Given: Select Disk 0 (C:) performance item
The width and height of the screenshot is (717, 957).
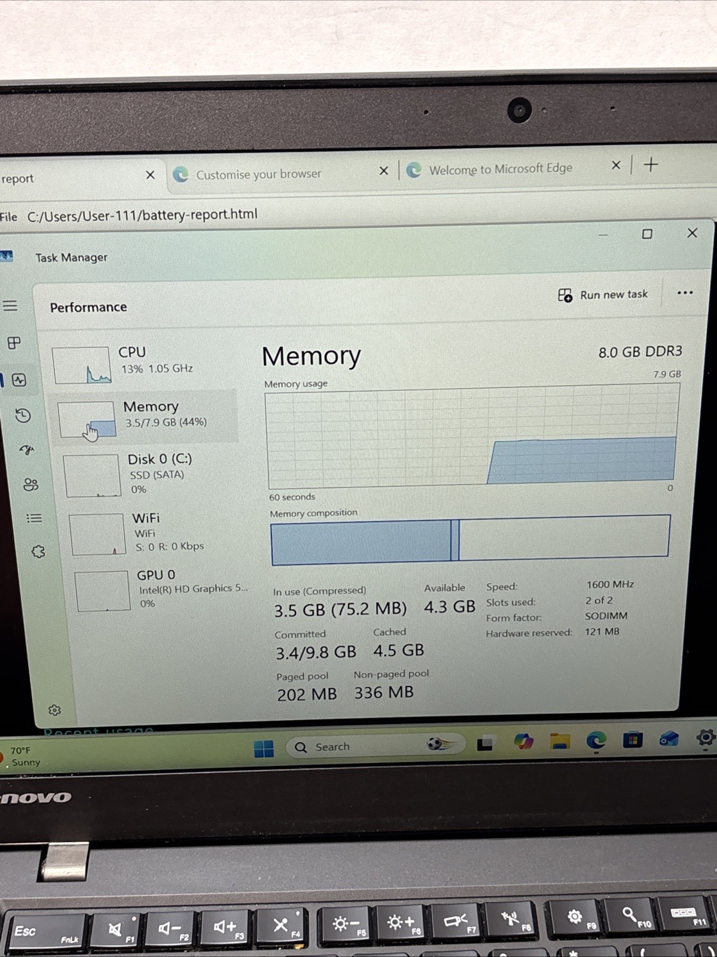Looking at the screenshot, I should point(149,475).
